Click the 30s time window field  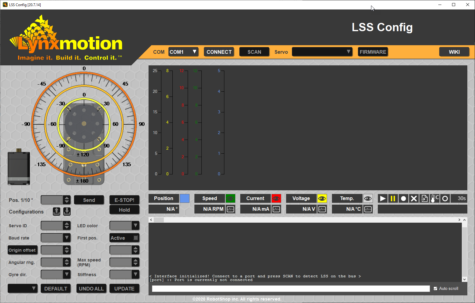[459, 199]
